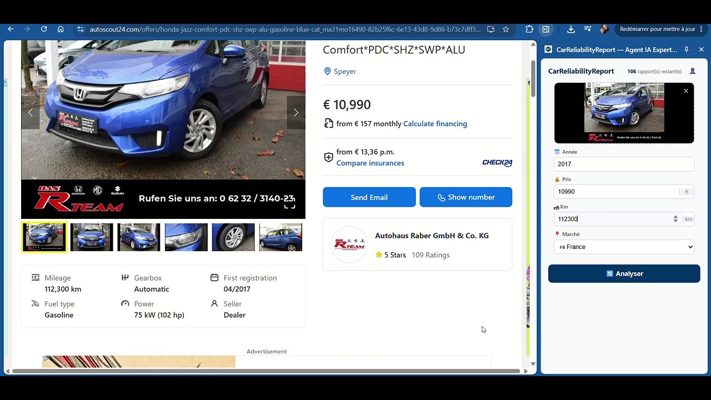Select the second gallery thumbnail
Screen dimensions: 711x400
92,237
